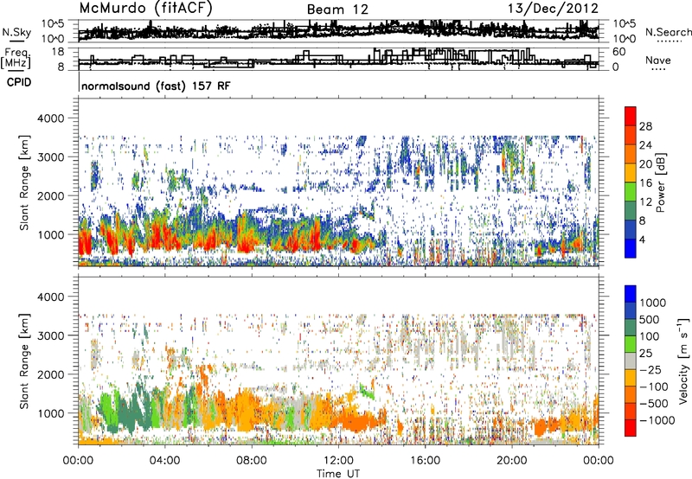Select the normalsound (fast) 157 RF text
Image resolution: width=692 pixels, height=479 pixels.
tap(156, 86)
